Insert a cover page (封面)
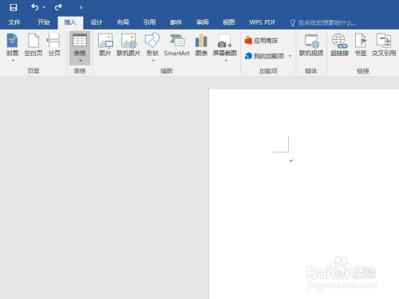Screen dimensions: 399x299 click(13, 45)
